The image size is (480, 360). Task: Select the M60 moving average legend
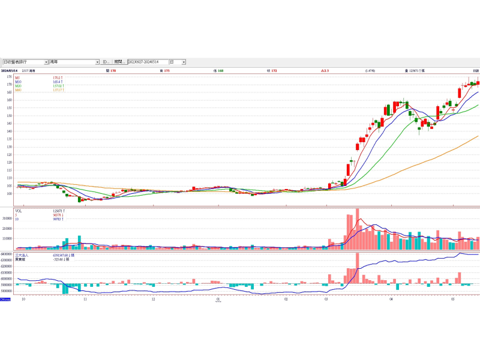pyautogui.click(x=18, y=90)
